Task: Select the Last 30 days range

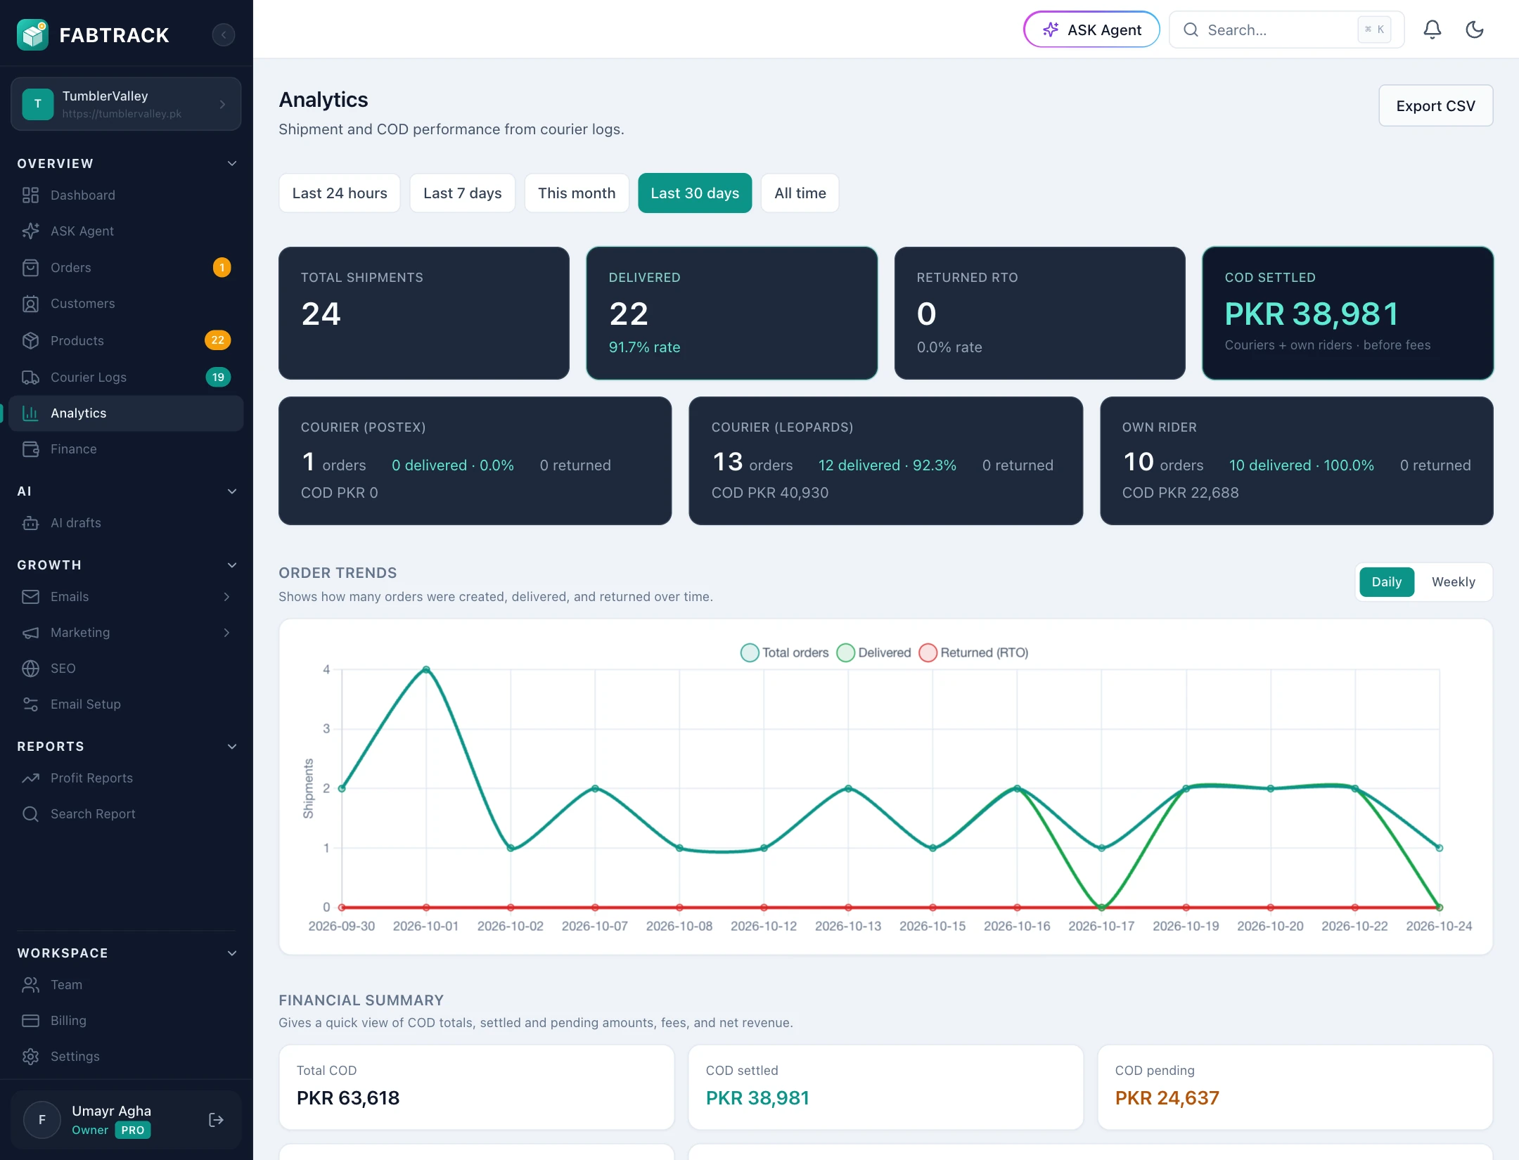Action: click(x=695, y=193)
